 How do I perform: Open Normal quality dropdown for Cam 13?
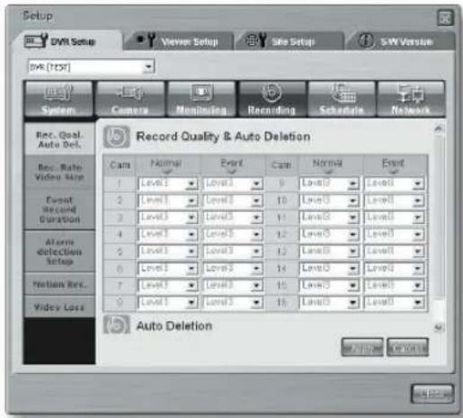click(329, 252)
